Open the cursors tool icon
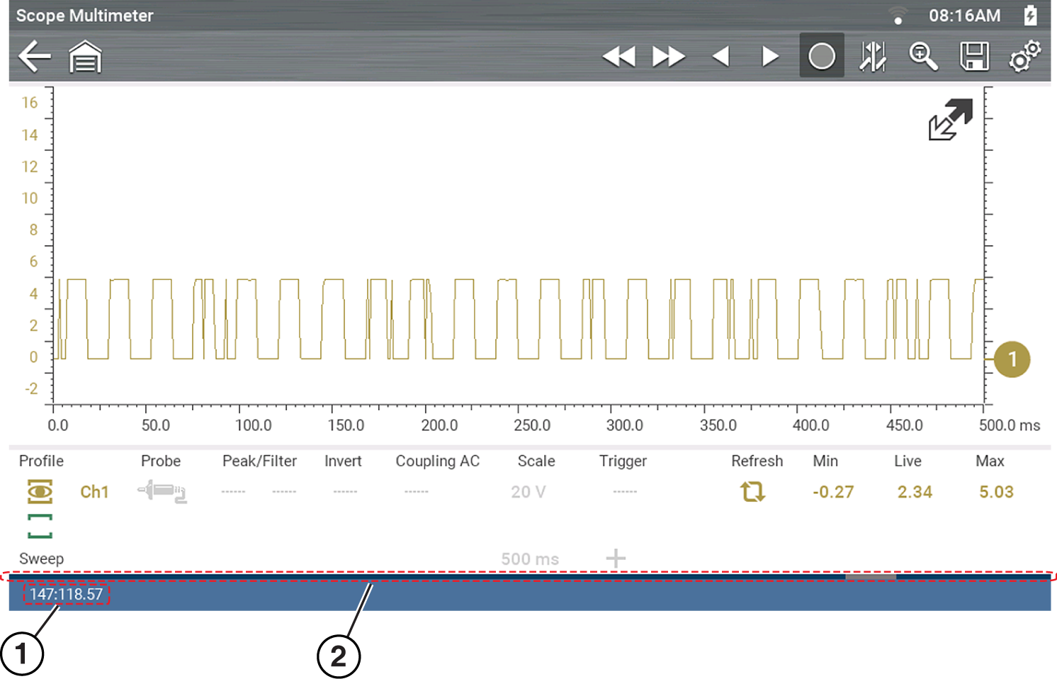The width and height of the screenshot is (1057, 679). coord(873,57)
